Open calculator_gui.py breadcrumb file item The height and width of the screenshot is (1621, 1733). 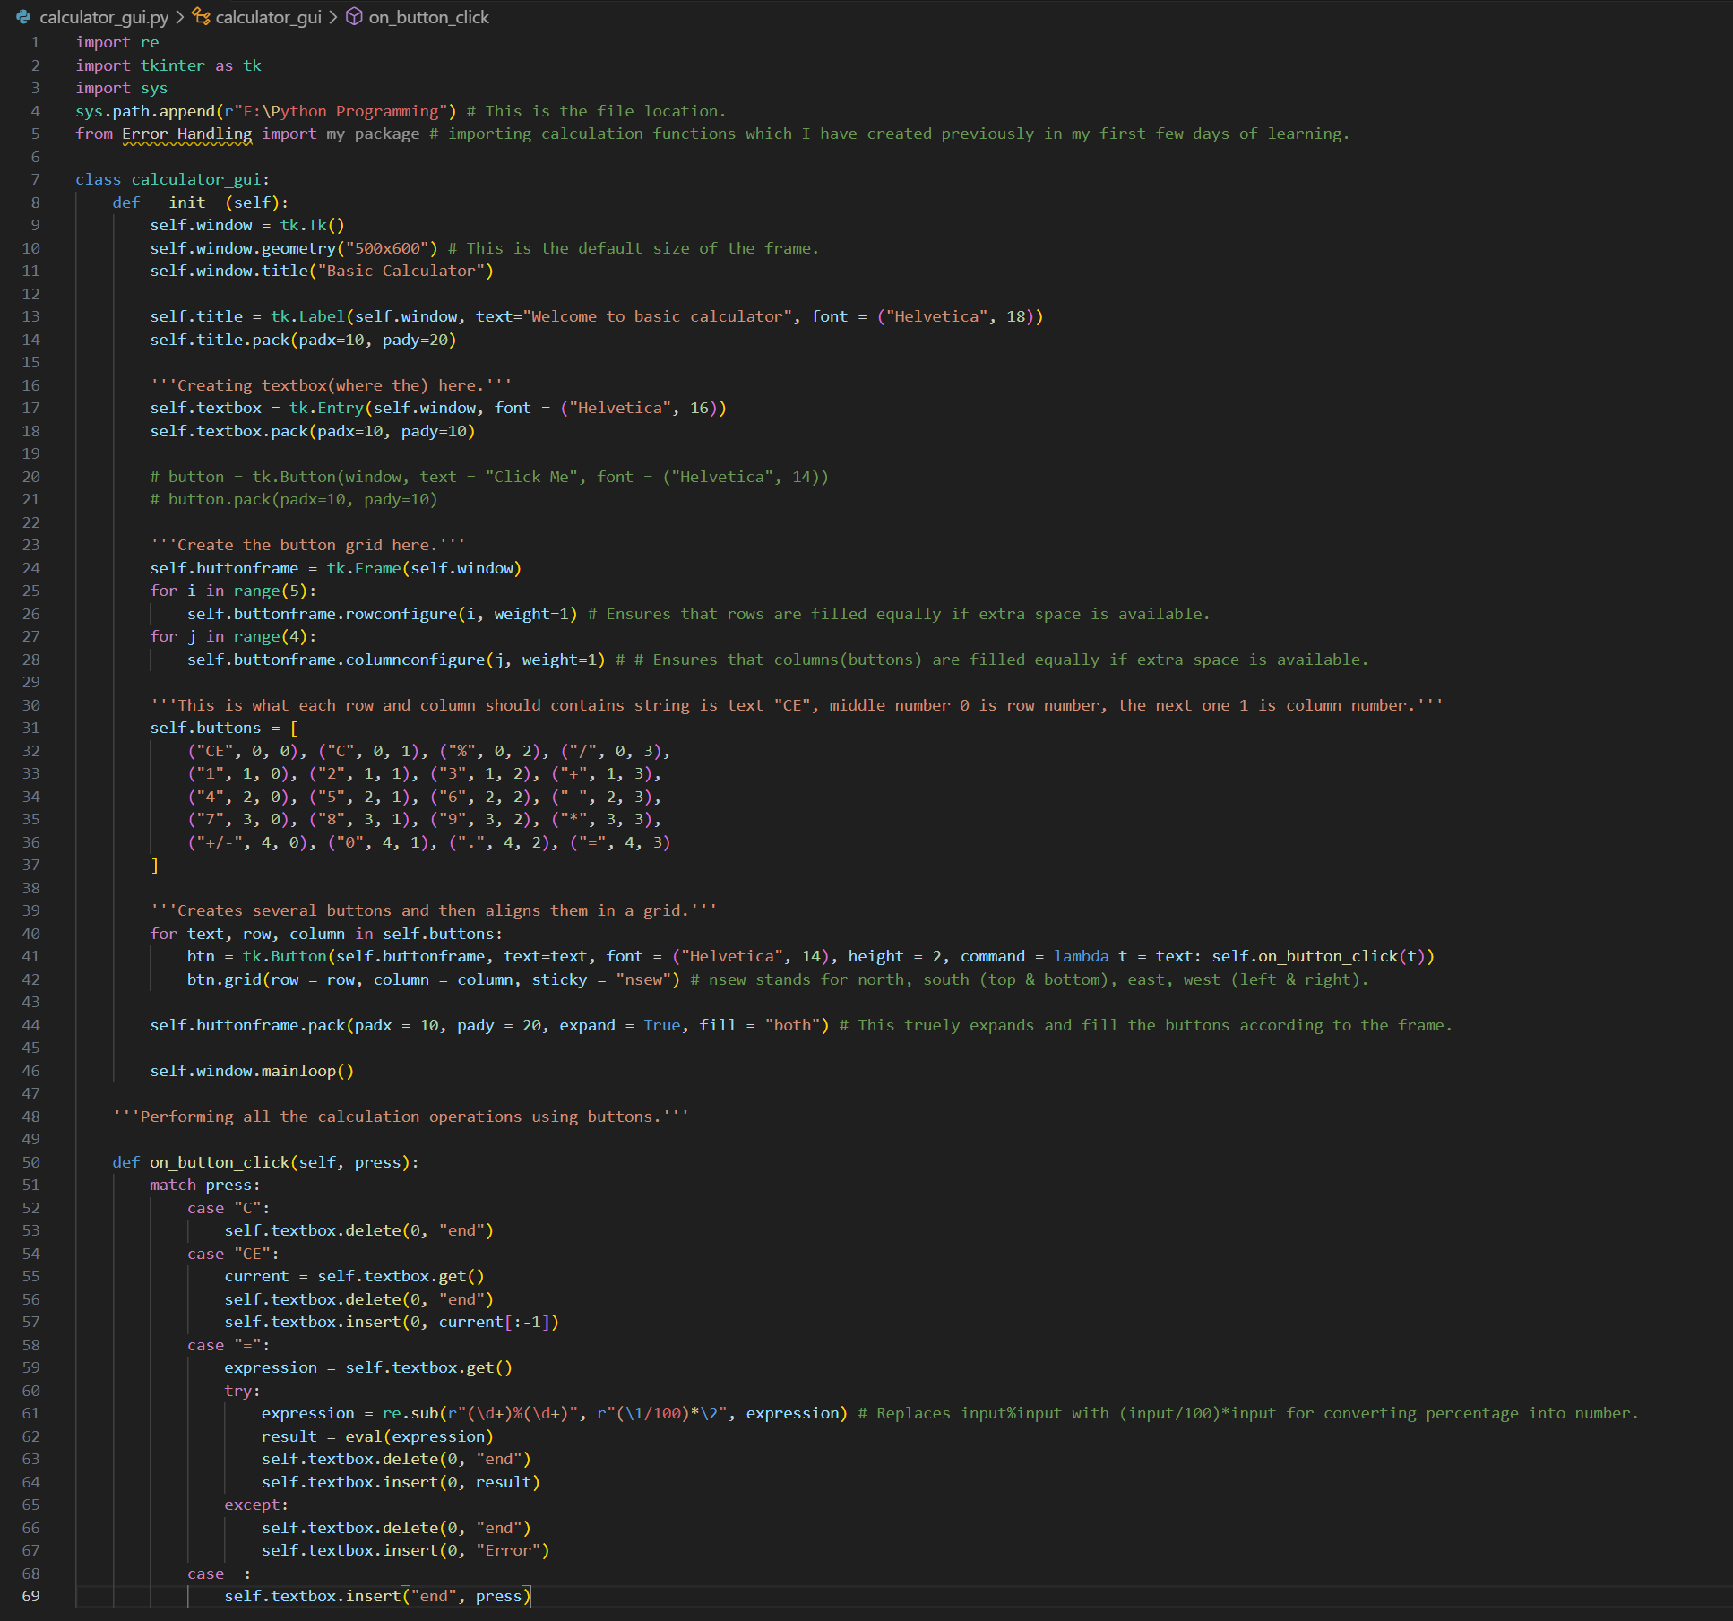[104, 17]
